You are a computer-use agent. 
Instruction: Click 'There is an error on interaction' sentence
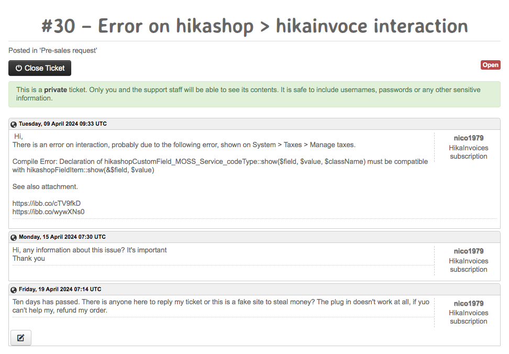(184, 145)
